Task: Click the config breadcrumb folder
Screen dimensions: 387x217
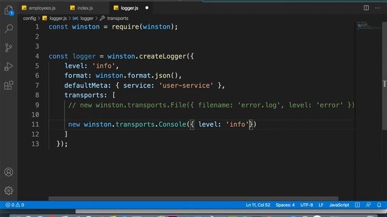Action: pos(30,18)
